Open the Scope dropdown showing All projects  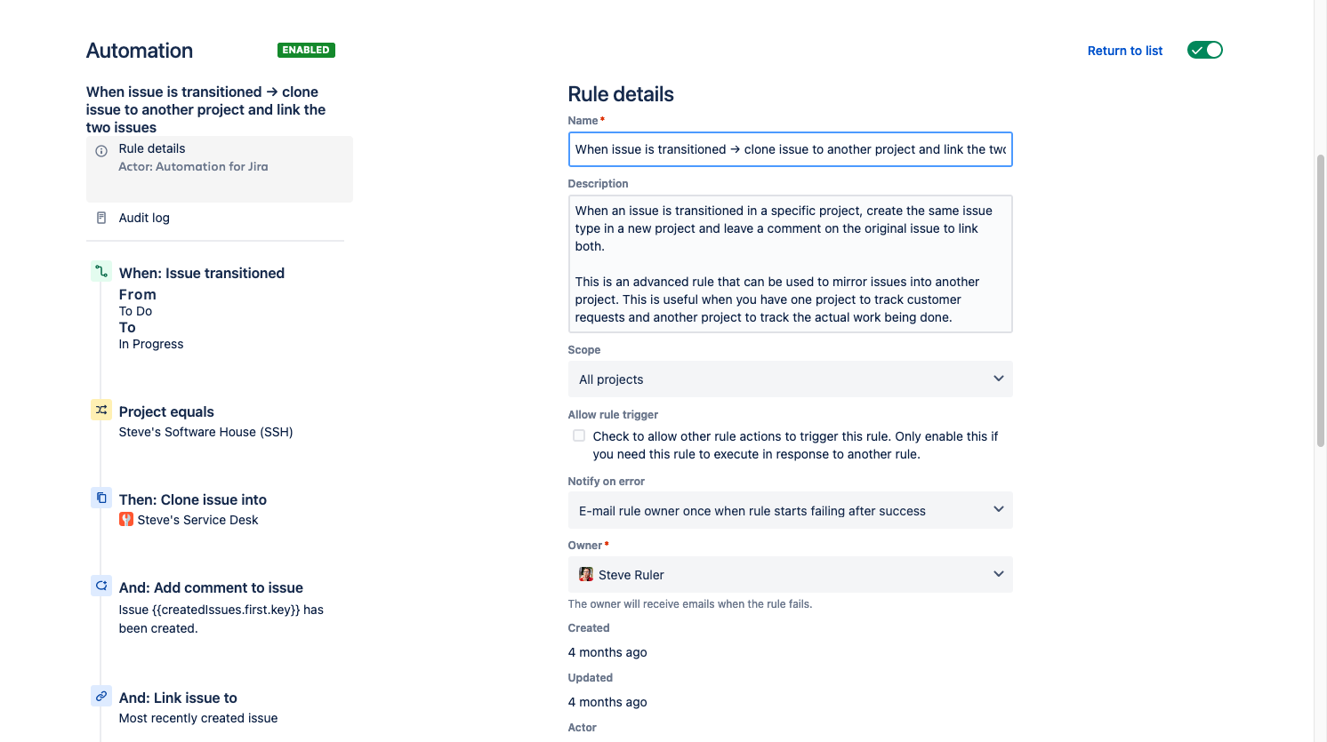click(x=790, y=379)
